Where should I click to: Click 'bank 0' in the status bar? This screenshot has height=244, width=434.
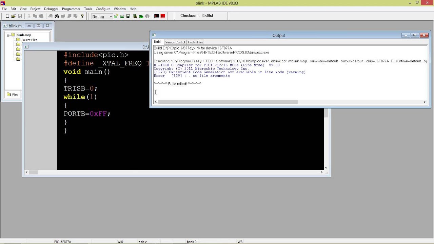point(192,242)
